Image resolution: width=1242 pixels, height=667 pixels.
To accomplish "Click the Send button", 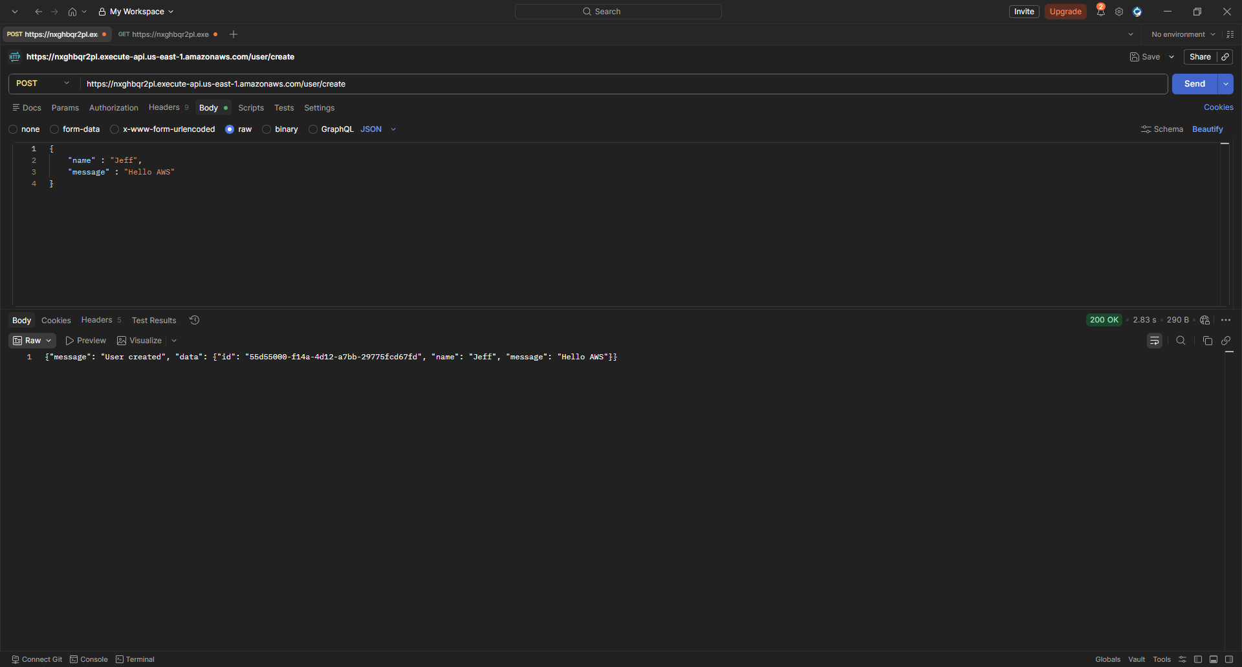I will point(1194,84).
